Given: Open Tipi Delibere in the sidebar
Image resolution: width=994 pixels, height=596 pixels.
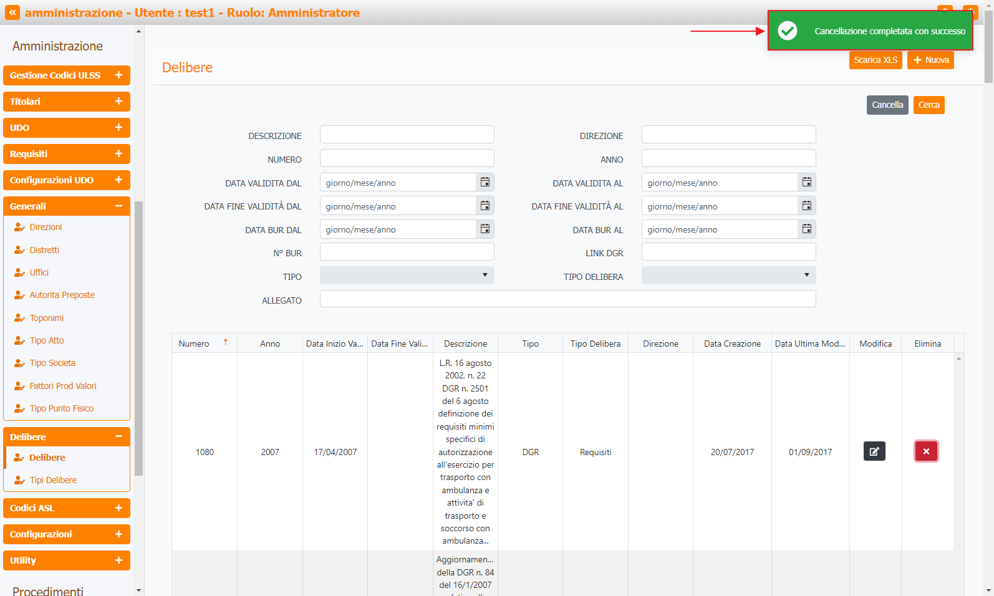Looking at the screenshot, I should [53, 480].
